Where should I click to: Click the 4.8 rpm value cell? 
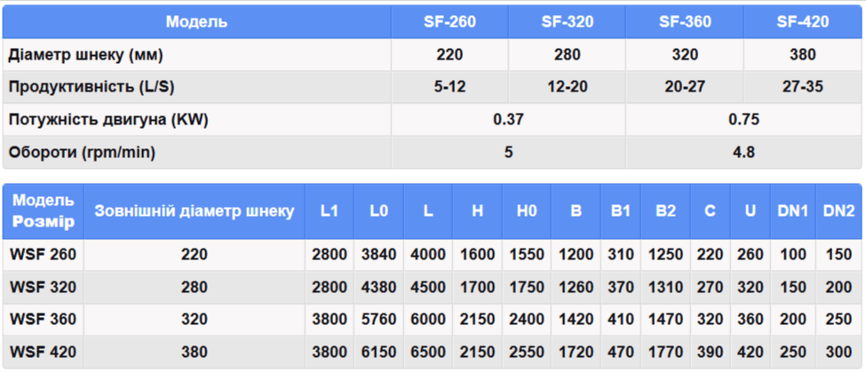[743, 152]
